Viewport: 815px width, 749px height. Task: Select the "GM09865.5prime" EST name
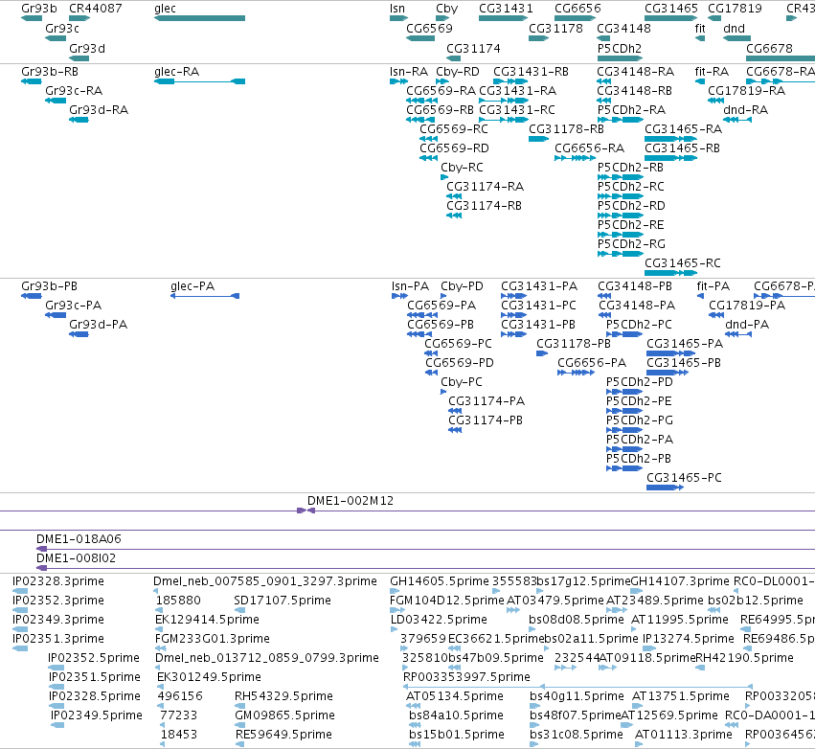click(x=284, y=715)
